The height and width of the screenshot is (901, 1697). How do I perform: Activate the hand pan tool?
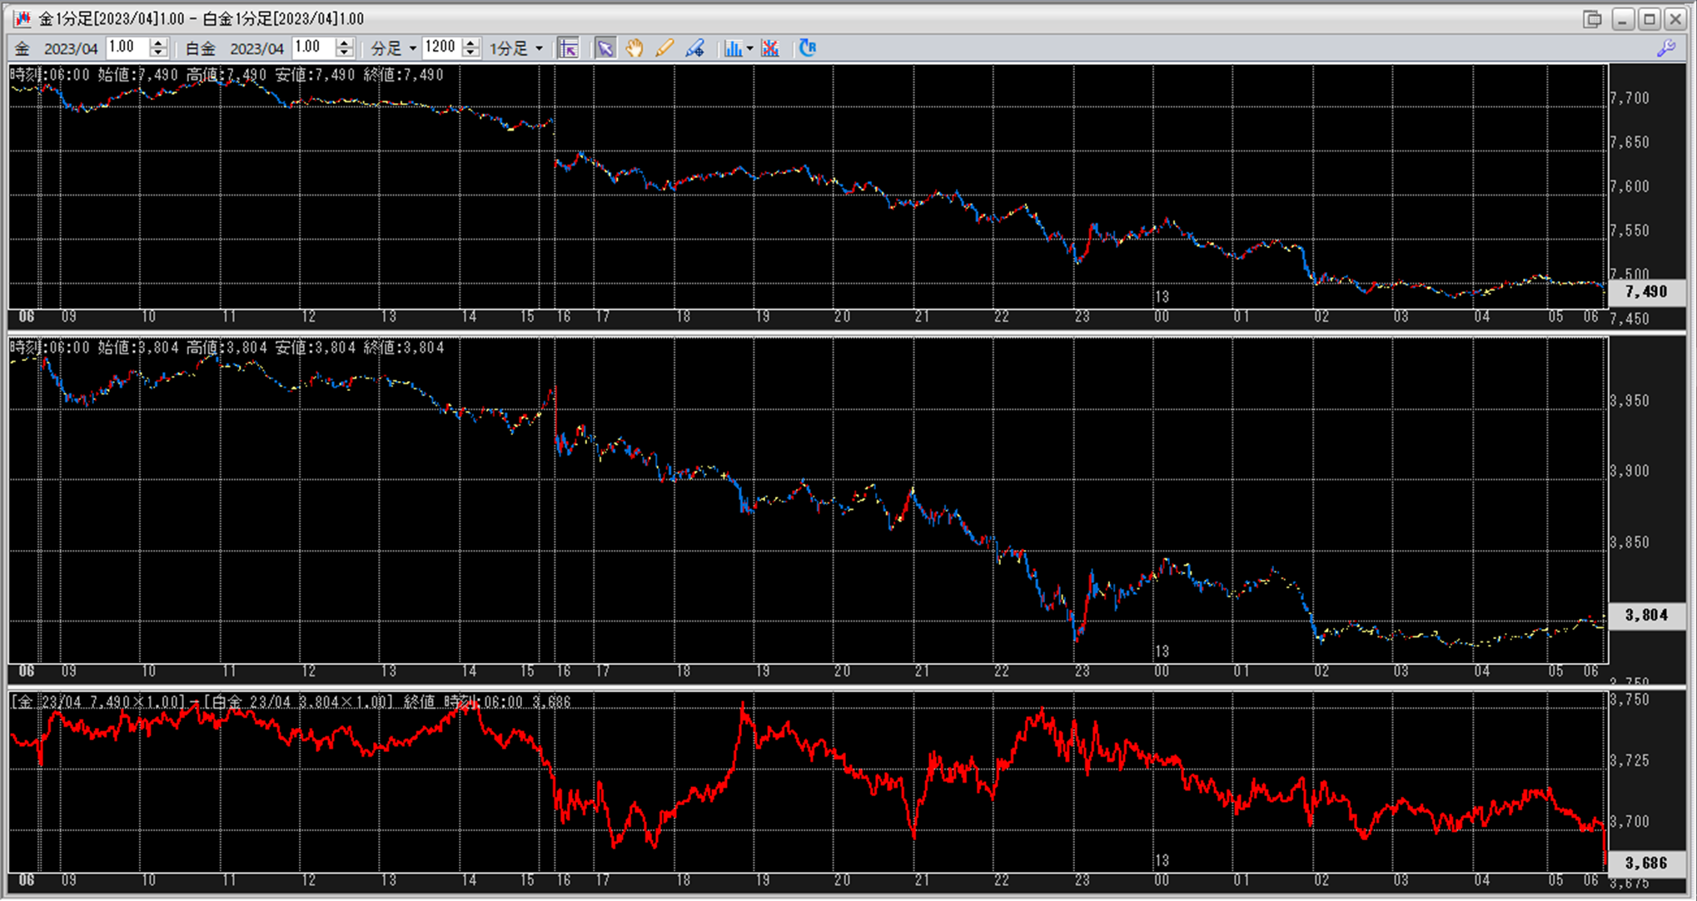click(x=635, y=48)
